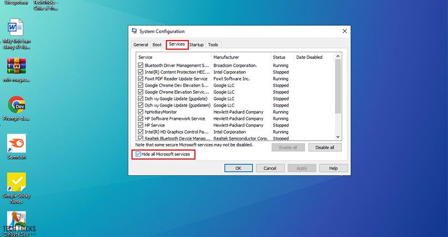The width and height of the screenshot is (448, 237).
Task: Click the Cancel button
Action: (270, 168)
